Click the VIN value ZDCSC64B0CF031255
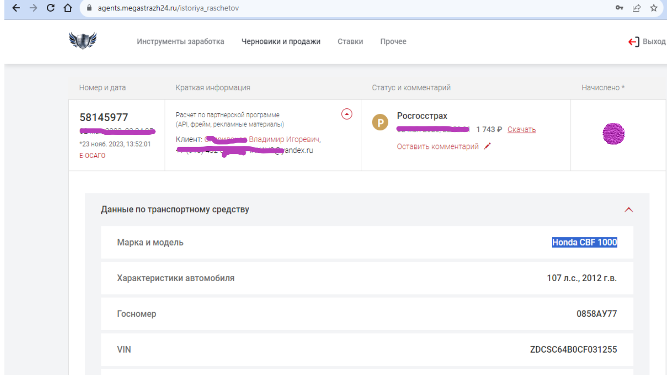667x375 pixels. (x=573, y=350)
